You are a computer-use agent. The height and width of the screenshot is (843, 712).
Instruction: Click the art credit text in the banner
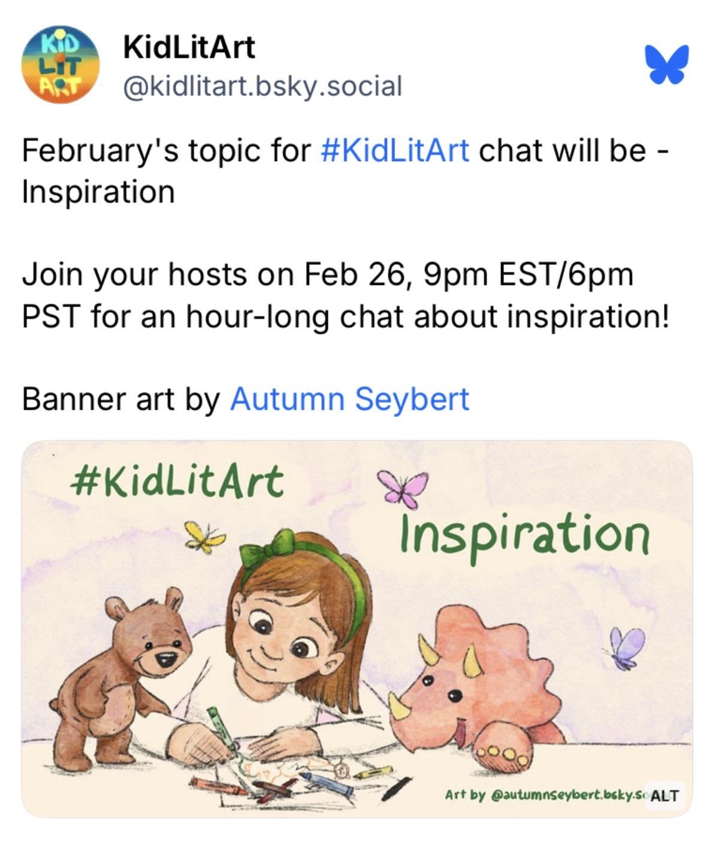542,796
